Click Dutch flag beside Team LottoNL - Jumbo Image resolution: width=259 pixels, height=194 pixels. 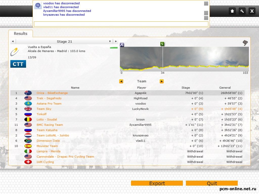pos(28,135)
